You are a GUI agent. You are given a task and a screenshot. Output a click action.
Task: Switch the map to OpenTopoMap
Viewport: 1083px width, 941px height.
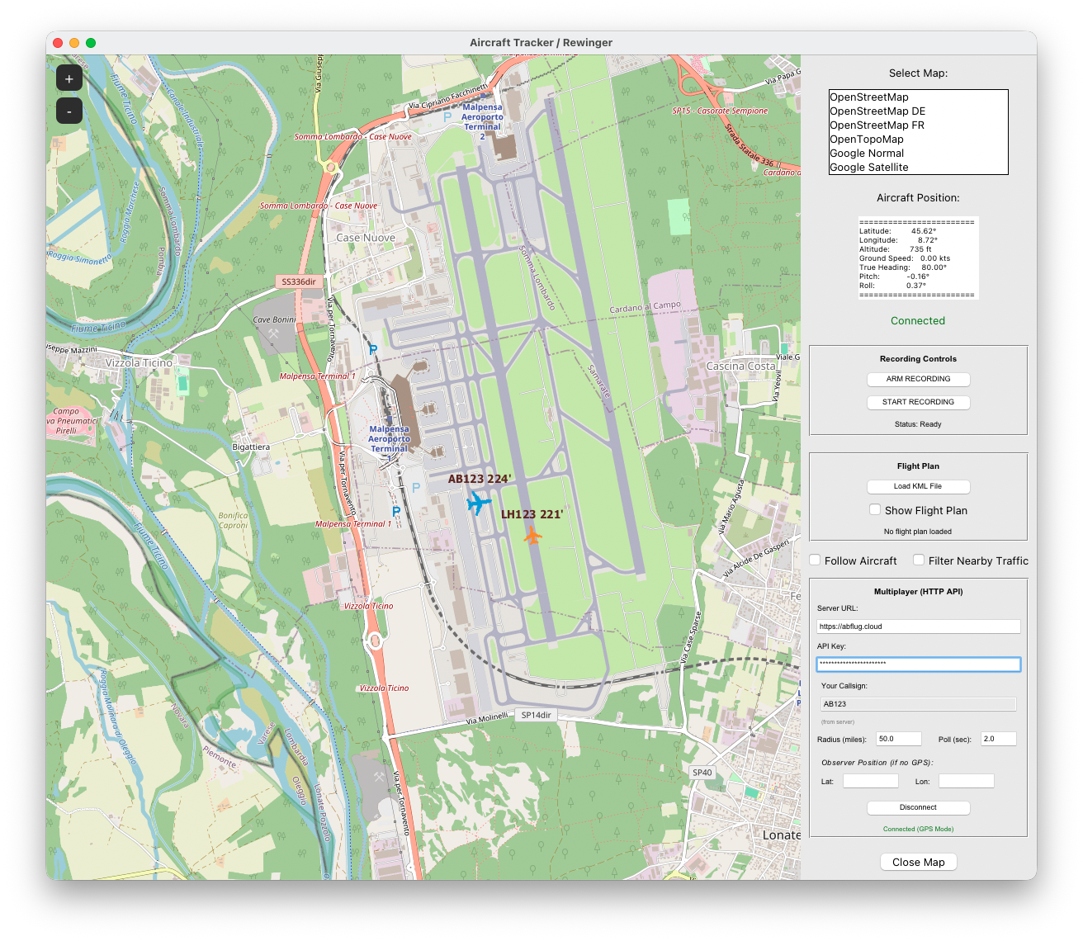tap(863, 139)
